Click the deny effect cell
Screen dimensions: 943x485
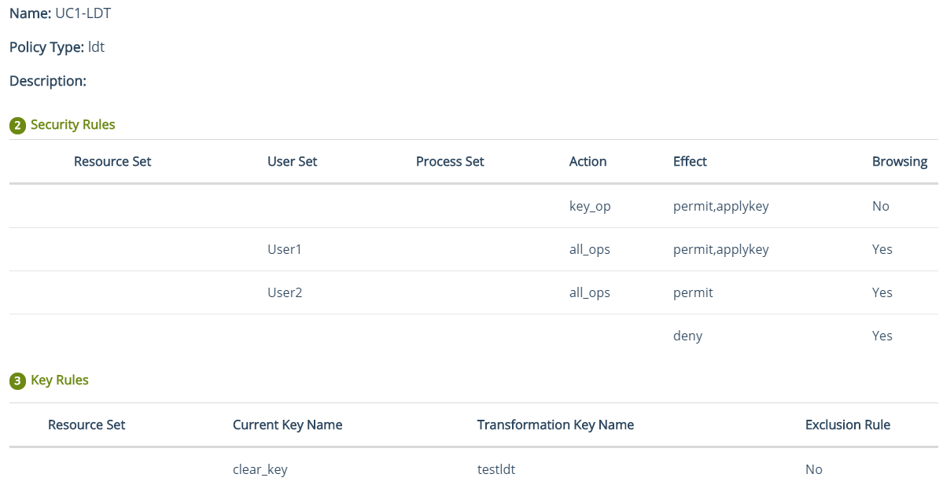click(x=687, y=336)
